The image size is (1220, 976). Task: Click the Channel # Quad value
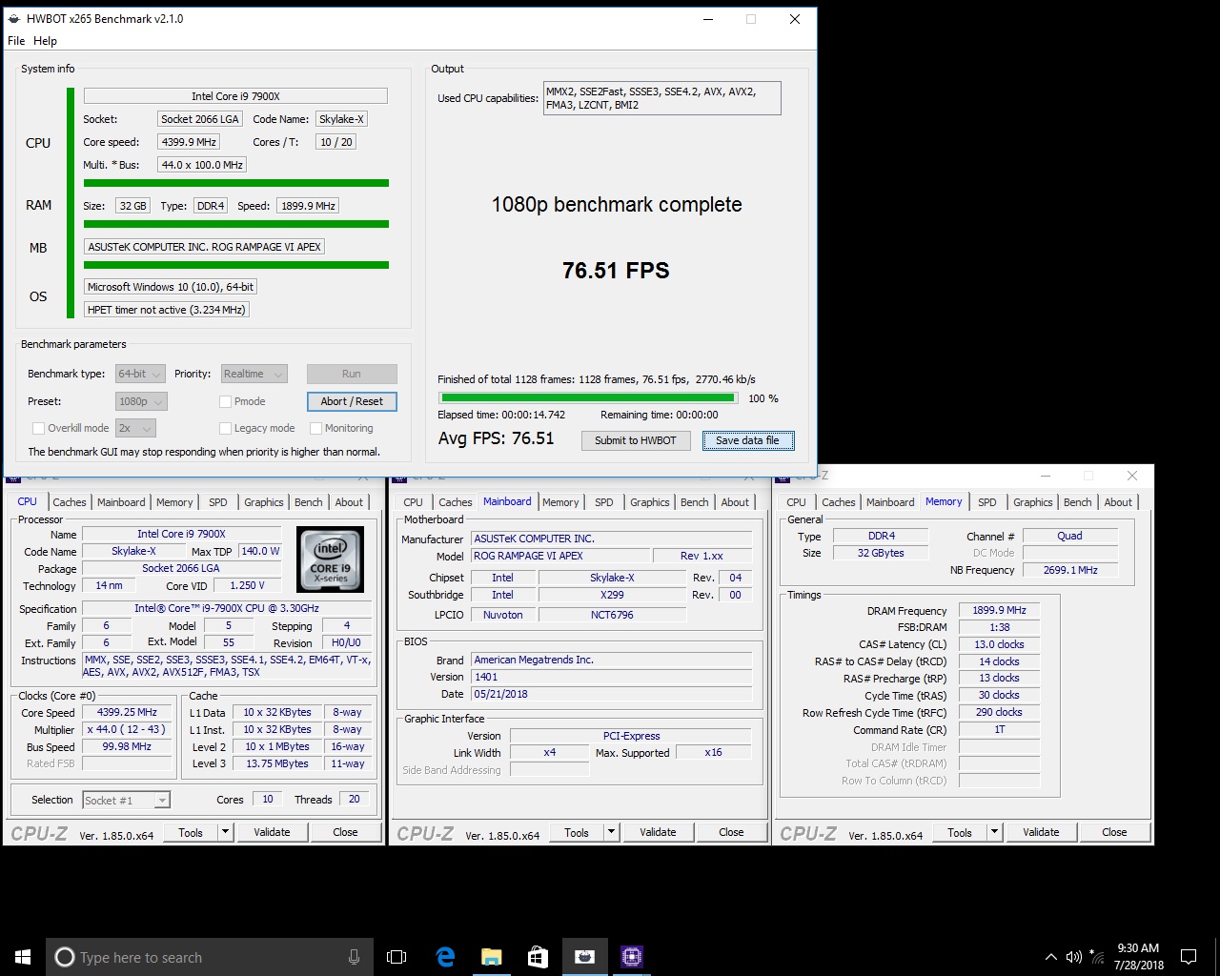tap(1069, 536)
